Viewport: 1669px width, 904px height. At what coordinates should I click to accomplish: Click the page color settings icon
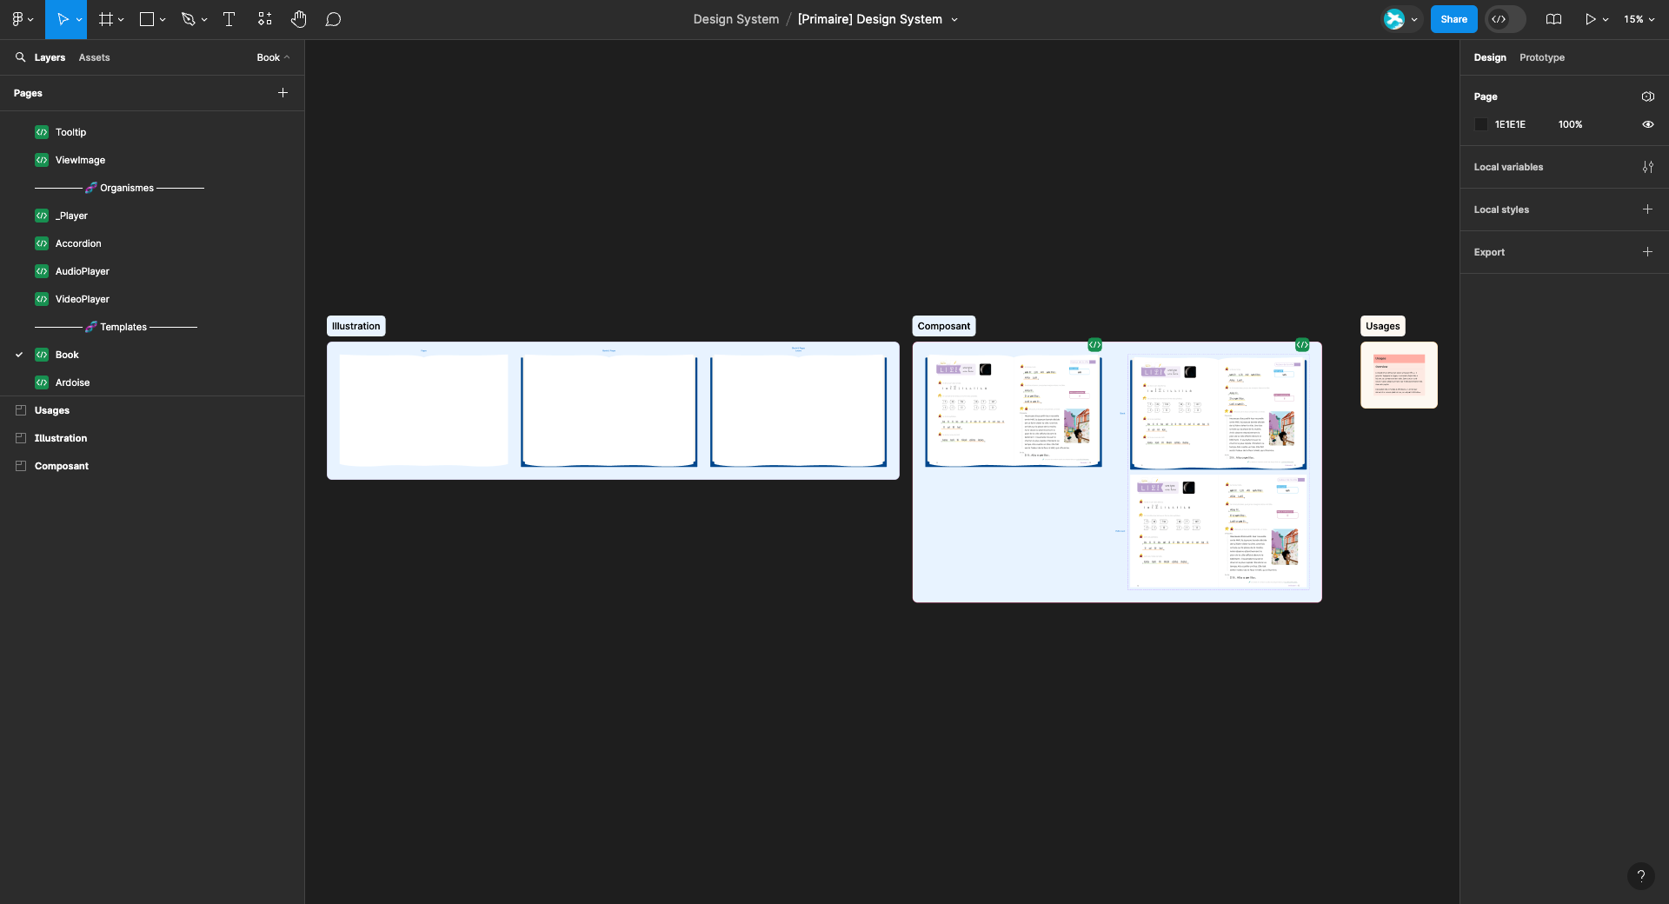1647,96
